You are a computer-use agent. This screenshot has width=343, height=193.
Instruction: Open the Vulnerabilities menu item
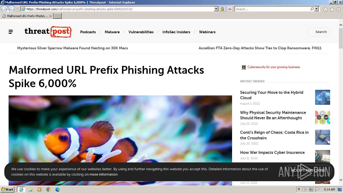point(141,32)
